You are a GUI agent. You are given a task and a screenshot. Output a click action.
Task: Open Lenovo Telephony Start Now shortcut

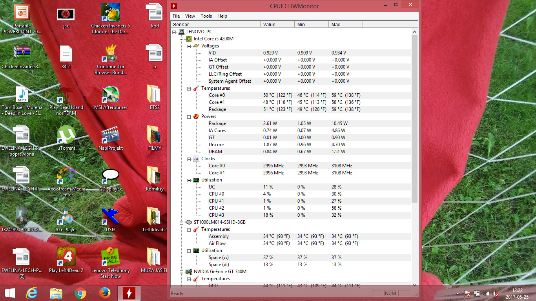(111, 263)
